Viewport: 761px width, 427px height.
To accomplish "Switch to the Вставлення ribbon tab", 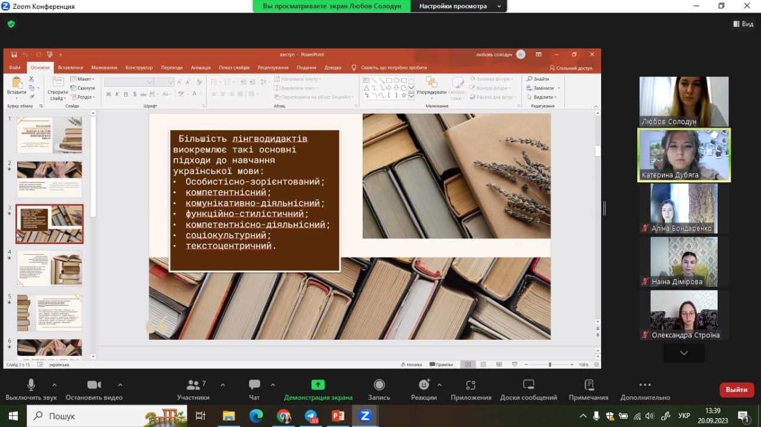I will [70, 68].
